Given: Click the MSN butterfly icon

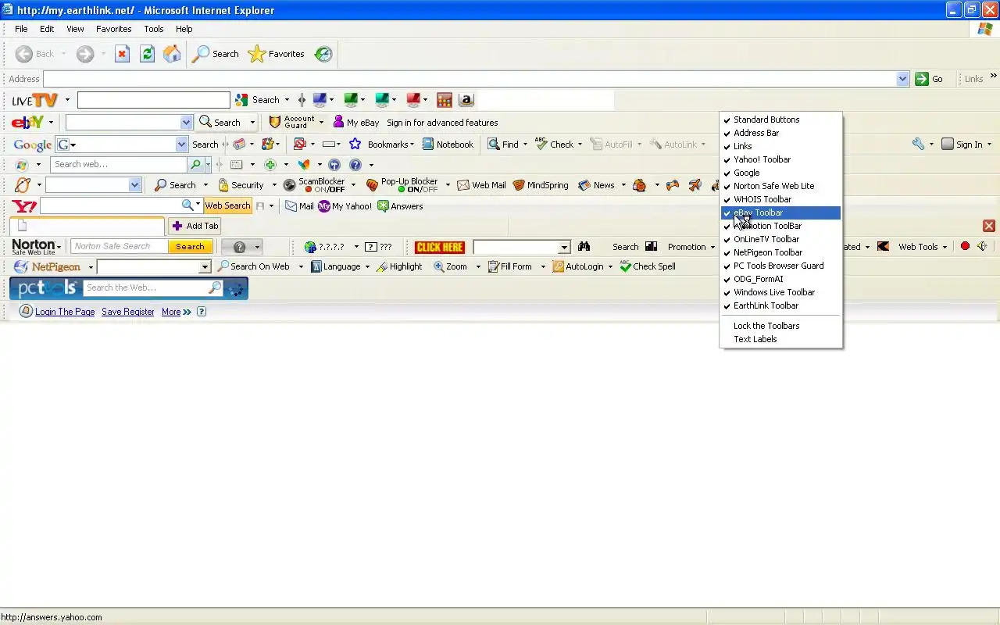Looking at the screenshot, I should coord(304,165).
